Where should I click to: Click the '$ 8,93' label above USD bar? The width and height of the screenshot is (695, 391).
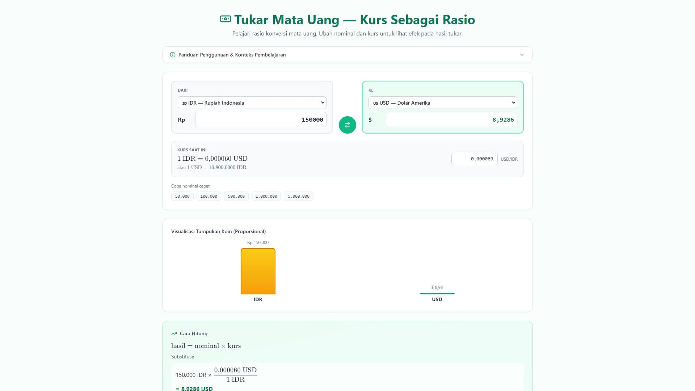coord(437,287)
